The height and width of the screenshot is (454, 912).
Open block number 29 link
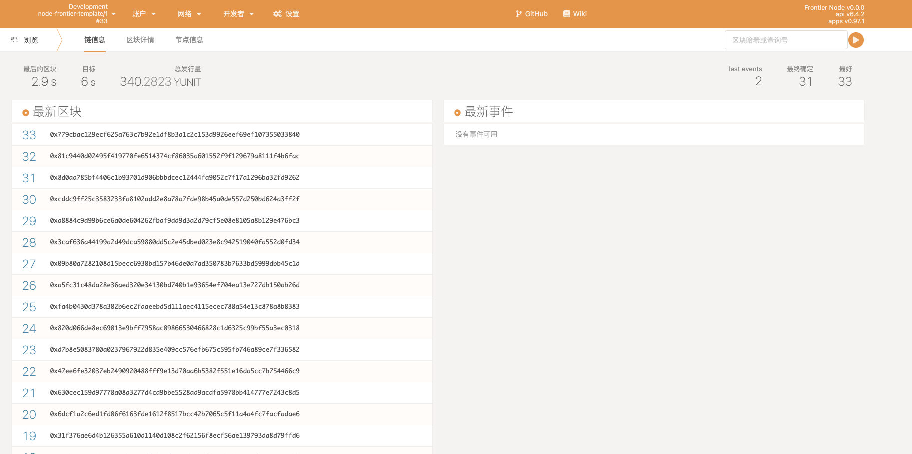click(x=29, y=221)
